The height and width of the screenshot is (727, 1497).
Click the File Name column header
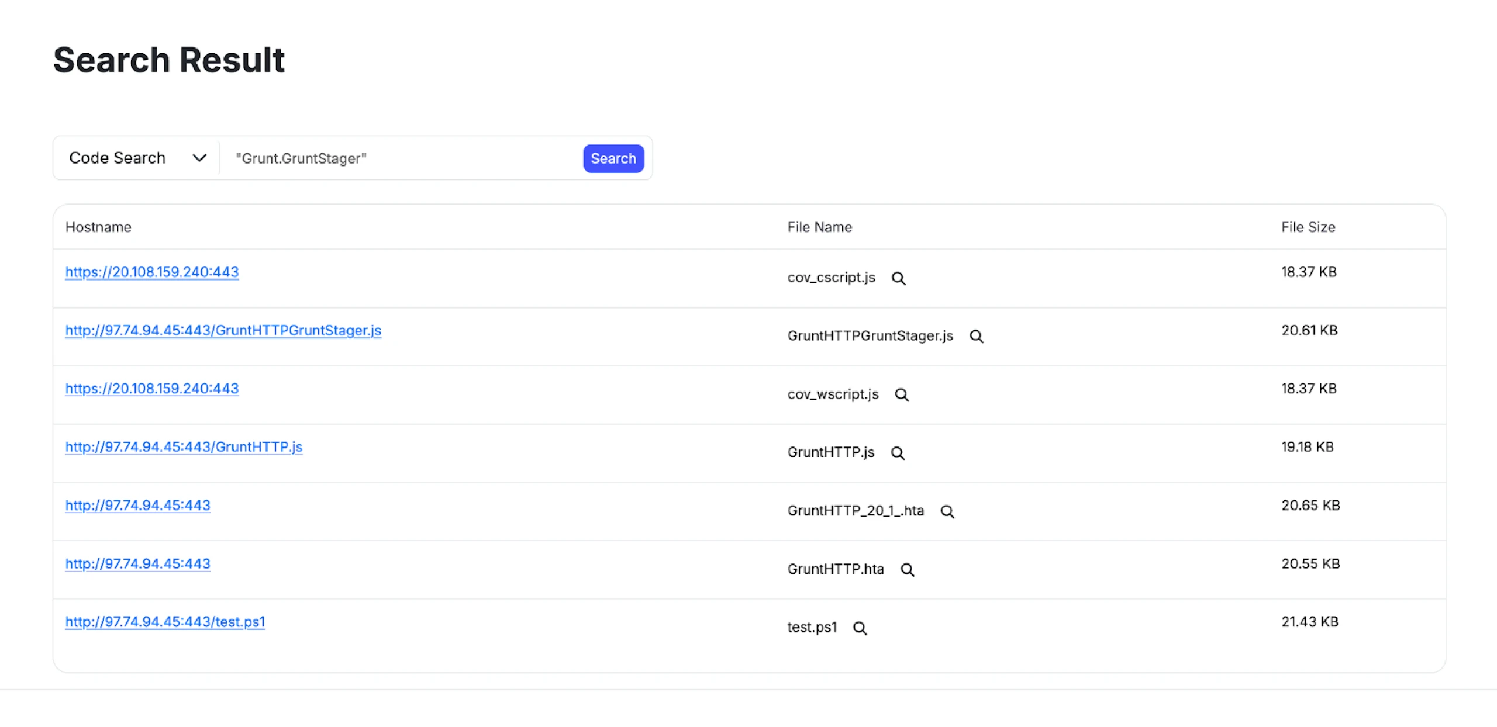[x=819, y=227]
